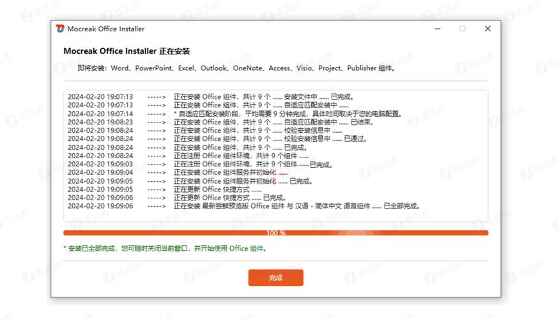Image resolution: width=559 pixels, height=319 pixels.
Task: Close the Mocreak Office Installer window
Action: click(487, 29)
